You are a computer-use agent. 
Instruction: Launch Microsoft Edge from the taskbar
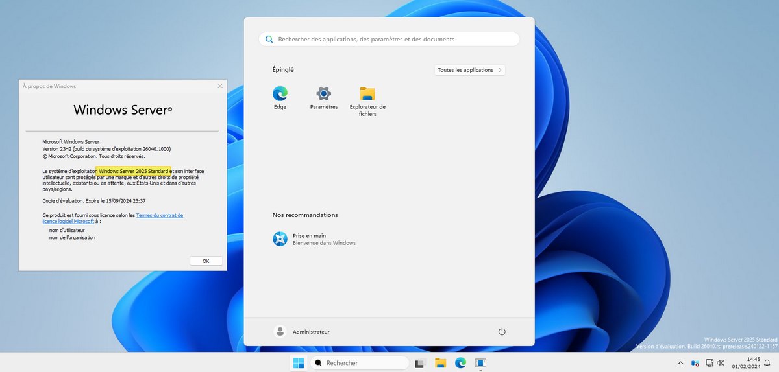[x=460, y=363]
